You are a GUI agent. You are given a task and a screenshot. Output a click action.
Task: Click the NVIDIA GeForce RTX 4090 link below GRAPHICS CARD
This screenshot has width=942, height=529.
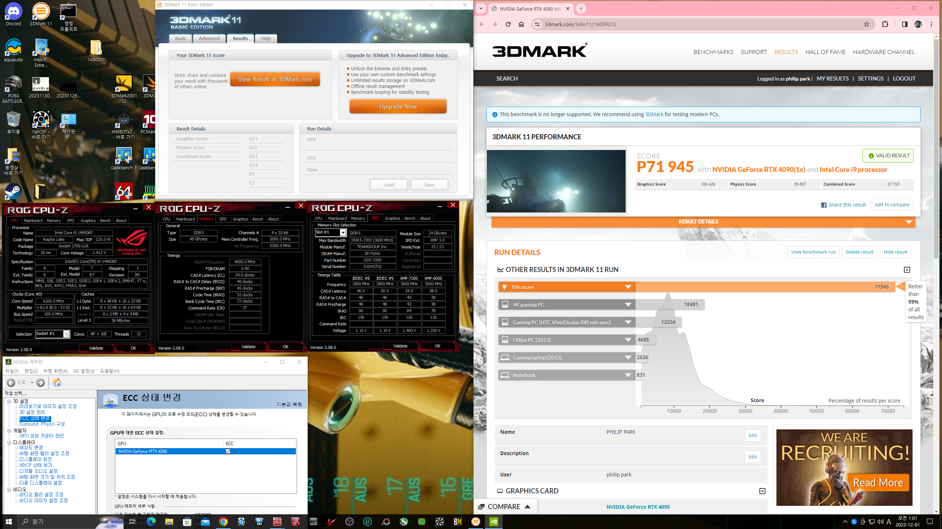638,507
